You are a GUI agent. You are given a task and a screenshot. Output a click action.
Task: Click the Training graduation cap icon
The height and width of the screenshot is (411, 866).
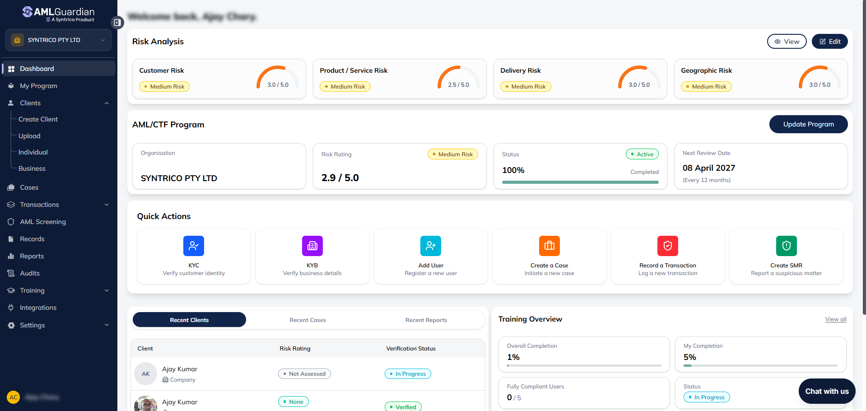[x=11, y=290]
